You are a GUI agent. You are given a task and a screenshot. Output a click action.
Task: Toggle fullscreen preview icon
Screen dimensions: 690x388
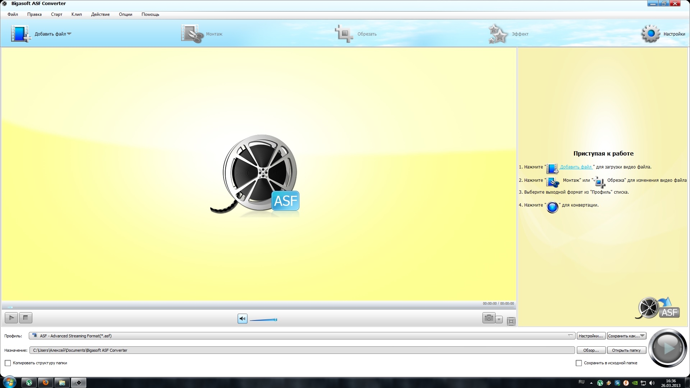511,321
